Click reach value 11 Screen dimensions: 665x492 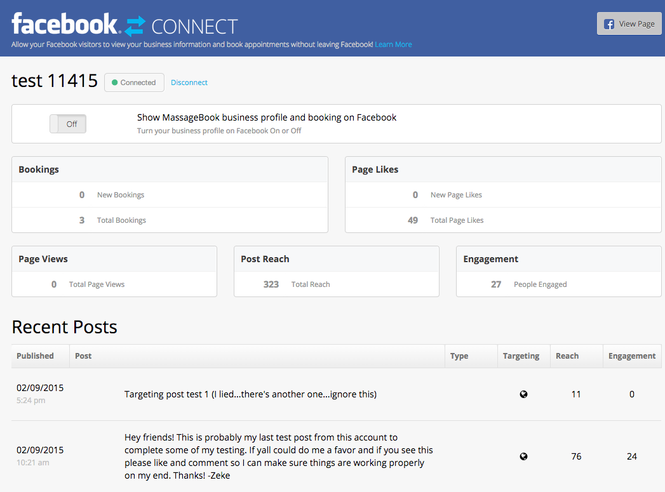(x=576, y=394)
